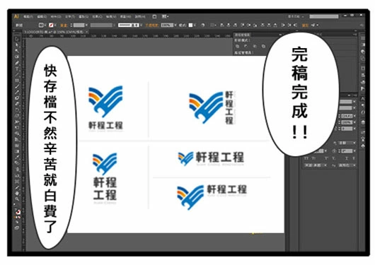Select the Zoom tool in toolbox
375x265 pixels.
tap(17, 199)
